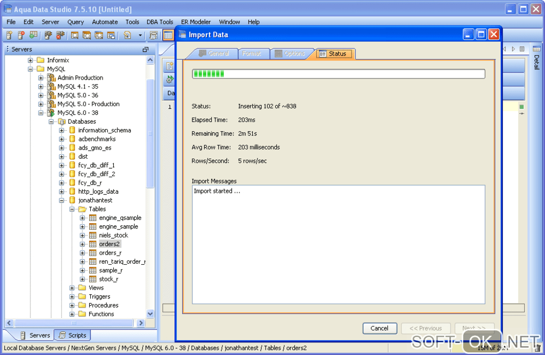Click the Servers tree horizontal scrollbar

[74, 323]
